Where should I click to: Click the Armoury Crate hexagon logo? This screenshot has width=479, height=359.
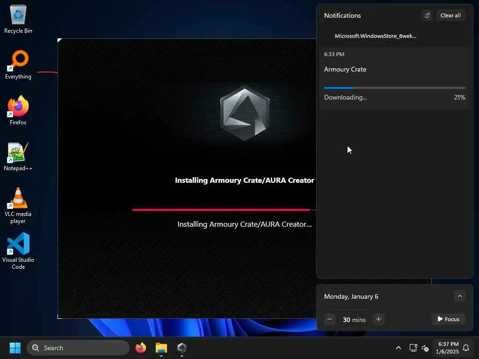tap(244, 114)
